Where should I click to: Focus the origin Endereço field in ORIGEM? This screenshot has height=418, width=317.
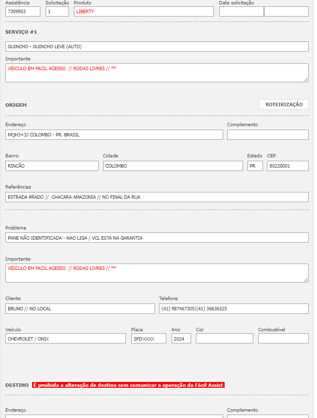[114, 135]
